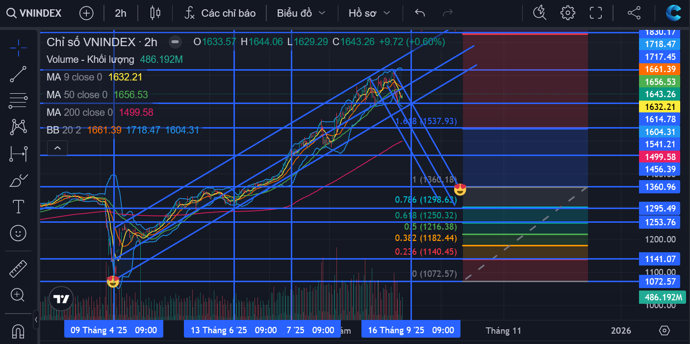This screenshot has height=344, width=690.
Task: Select the forecasting and measurement tool
Action: [x=18, y=154]
